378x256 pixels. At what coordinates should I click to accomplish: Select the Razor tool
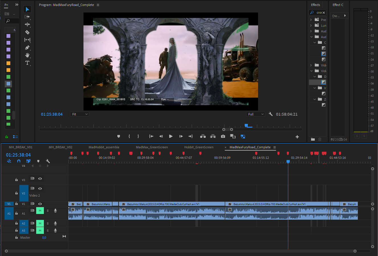click(27, 32)
